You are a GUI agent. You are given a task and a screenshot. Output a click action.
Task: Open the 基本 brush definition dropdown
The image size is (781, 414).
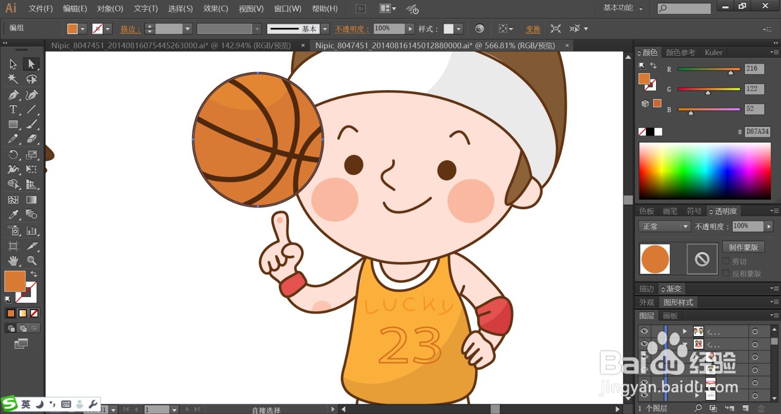point(325,29)
